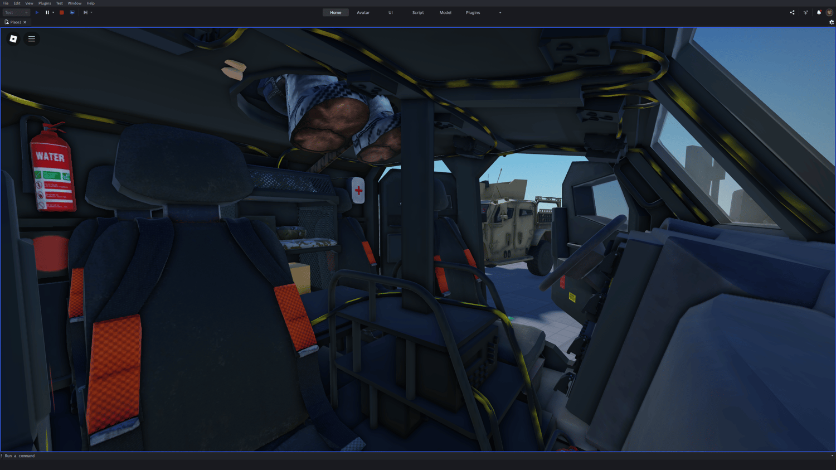The height and width of the screenshot is (470, 836).
Task: Switch to the Model tab
Action: 445,12
